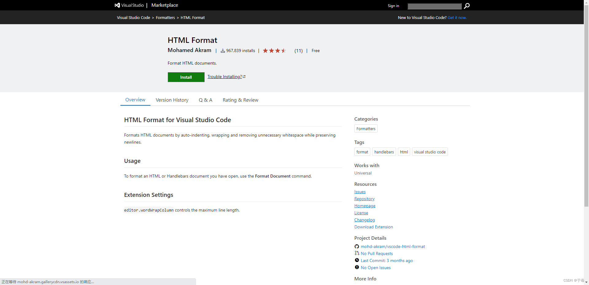Click the editor.wordWrapColumn code text

(149, 210)
